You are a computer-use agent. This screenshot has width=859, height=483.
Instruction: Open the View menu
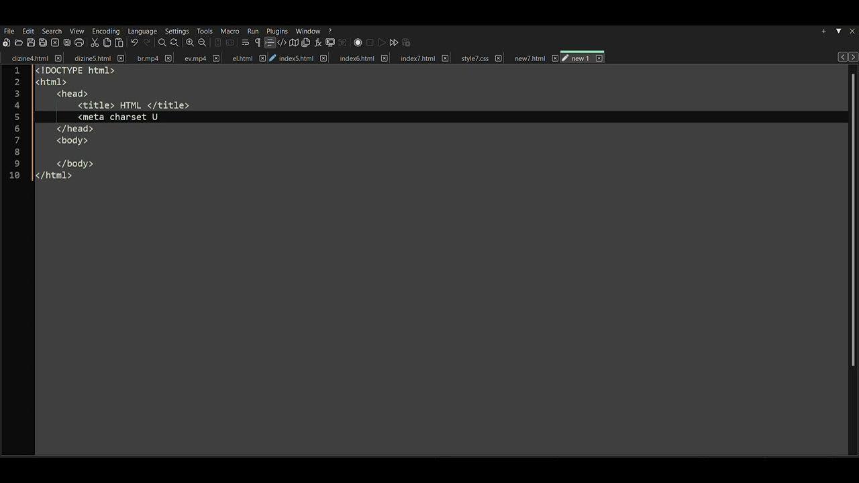[x=77, y=31]
